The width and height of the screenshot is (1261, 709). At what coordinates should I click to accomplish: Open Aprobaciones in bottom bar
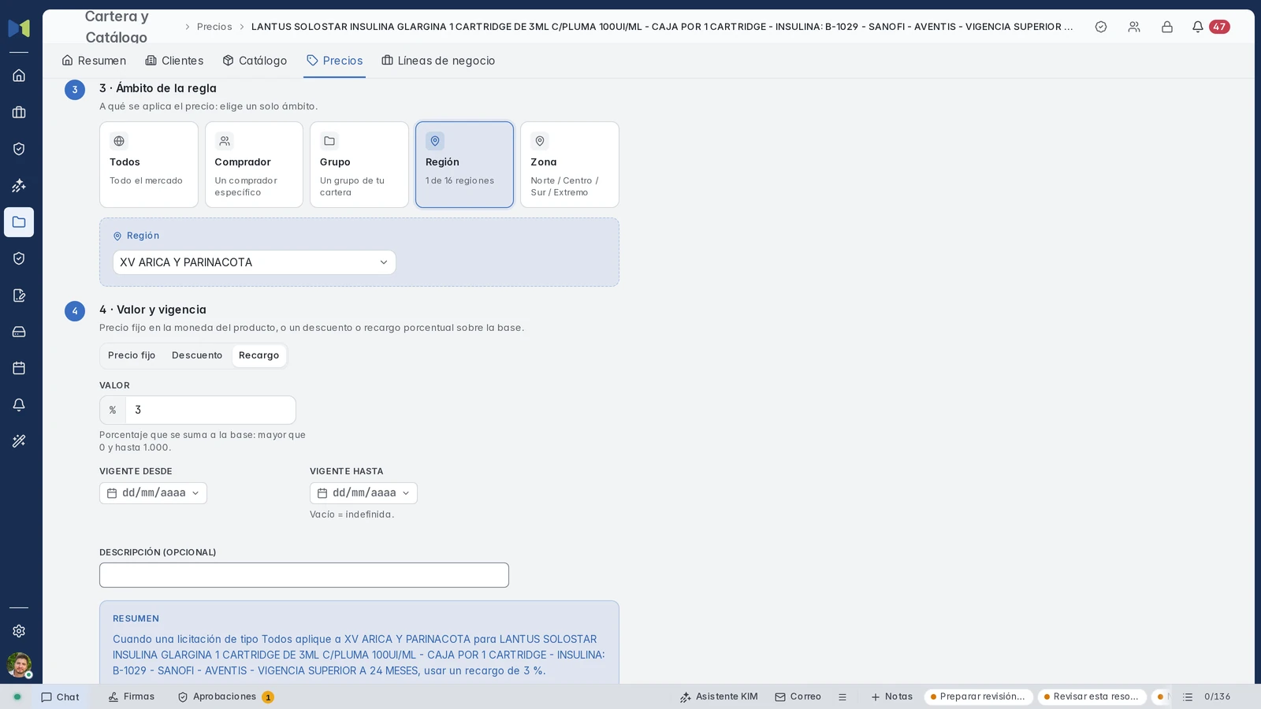(225, 697)
